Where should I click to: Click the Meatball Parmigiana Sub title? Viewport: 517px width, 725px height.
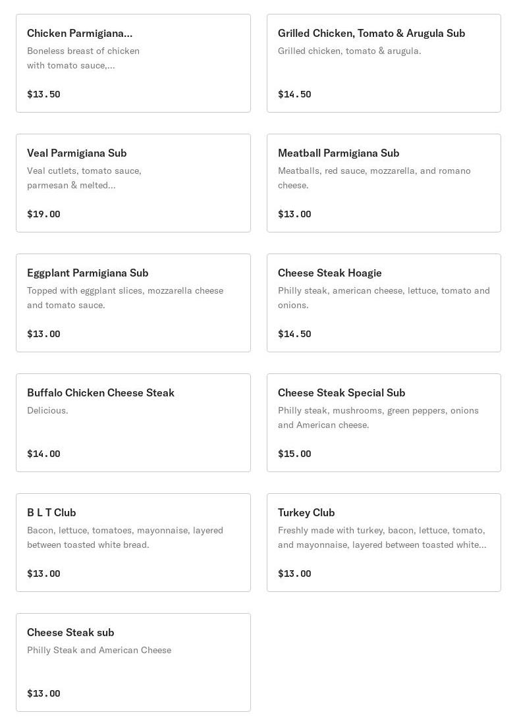click(339, 153)
